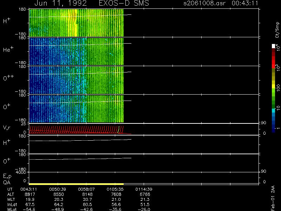Image resolution: width=281 pixels, height=211 pixels.
Task: Click the MLT value "19.9"
Action: tap(30, 199)
